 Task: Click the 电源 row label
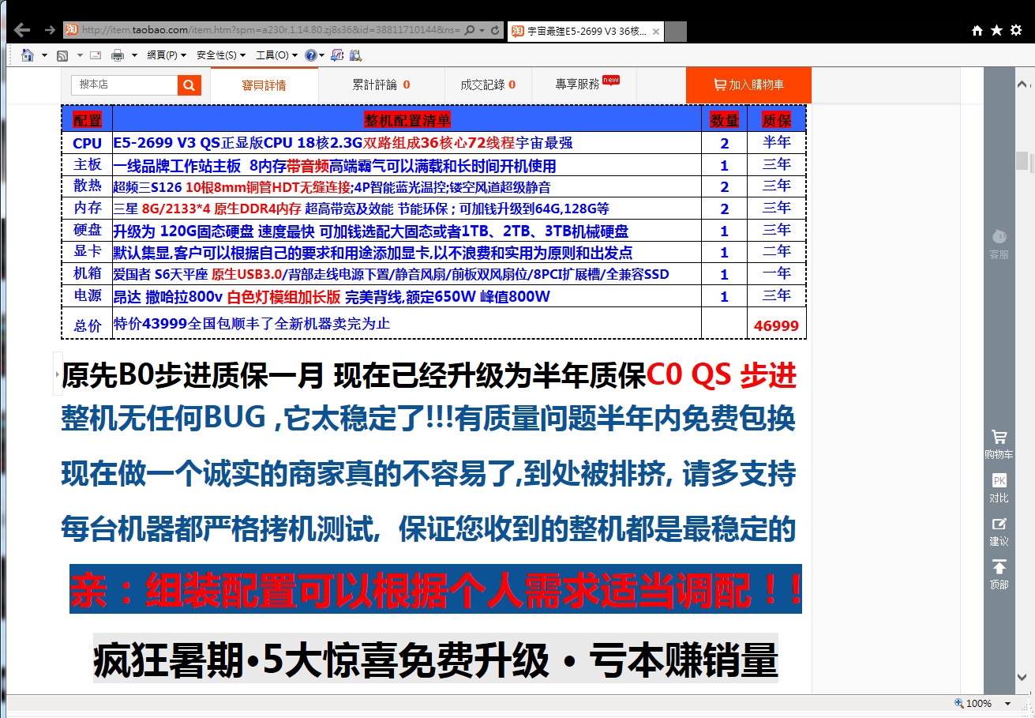(x=87, y=296)
